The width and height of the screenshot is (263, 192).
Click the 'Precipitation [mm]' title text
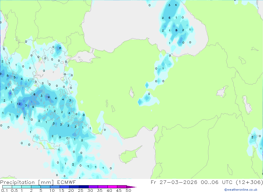(x=27, y=182)
